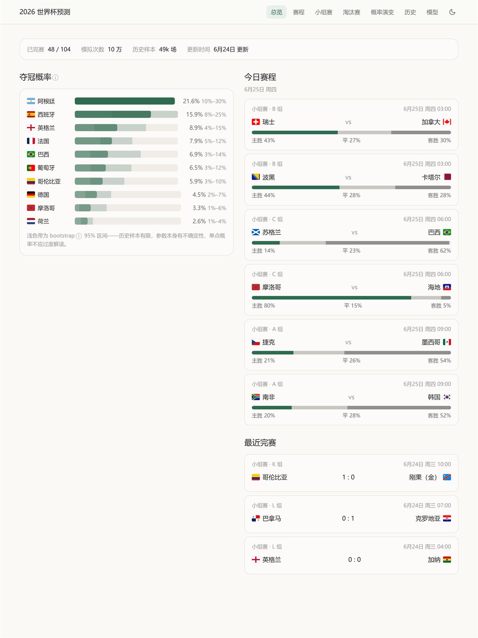Open the 哥伦比亚 1:0 刚果 result card
Viewport: 478px width, 638px height.
(x=351, y=473)
